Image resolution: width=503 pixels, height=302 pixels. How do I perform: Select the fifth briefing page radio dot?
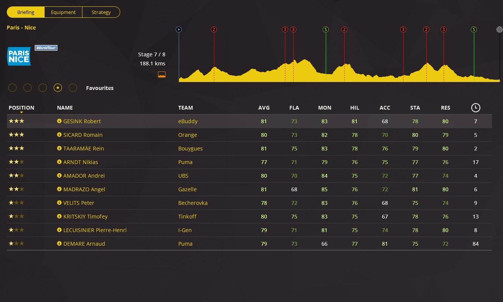(x=73, y=88)
